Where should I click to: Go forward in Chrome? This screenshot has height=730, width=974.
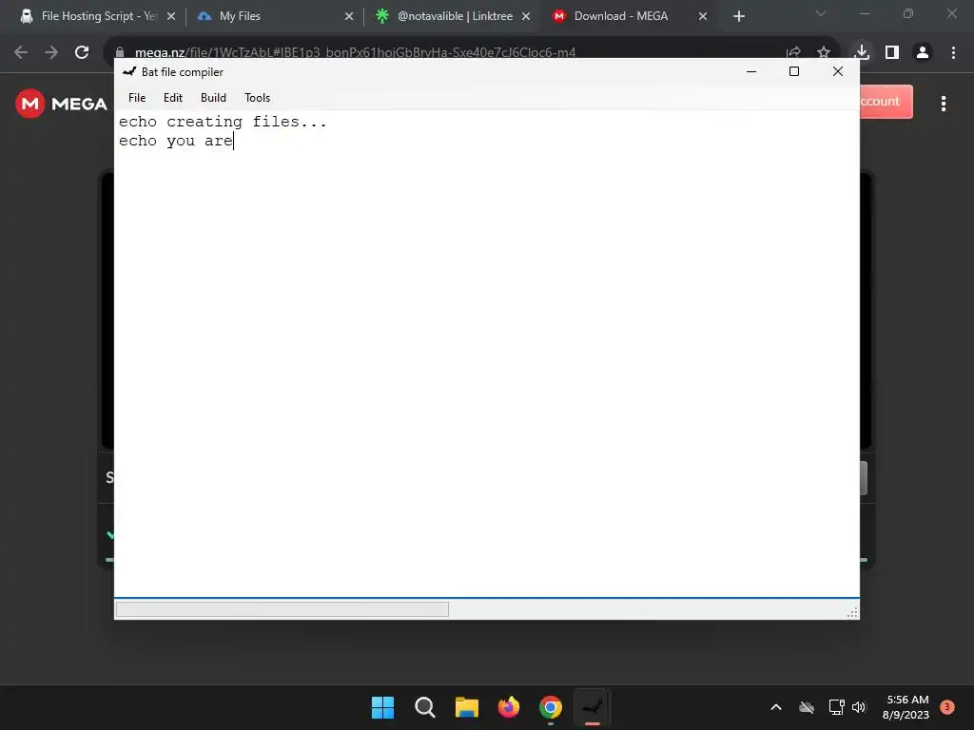[x=51, y=53]
